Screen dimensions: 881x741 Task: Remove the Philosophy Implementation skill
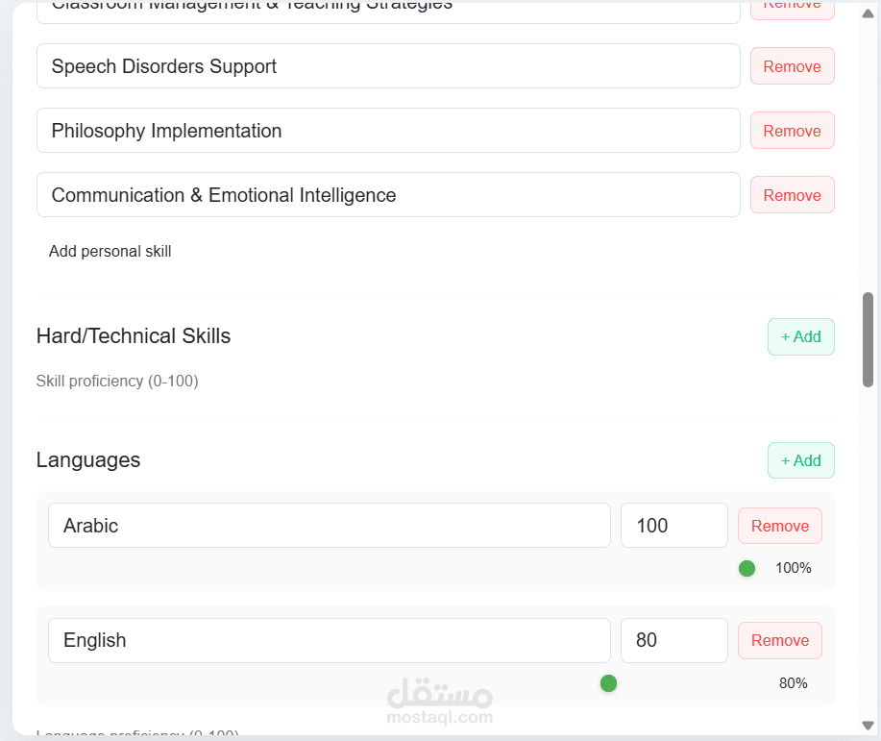pos(792,131)
